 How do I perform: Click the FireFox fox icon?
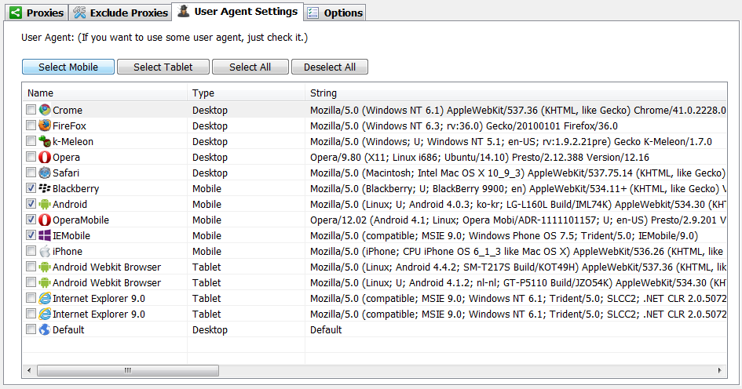click(x=45, y=125)
